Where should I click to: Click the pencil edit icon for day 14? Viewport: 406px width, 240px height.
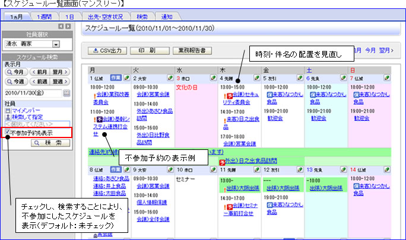pyautogui.click(x=387, y=169)
